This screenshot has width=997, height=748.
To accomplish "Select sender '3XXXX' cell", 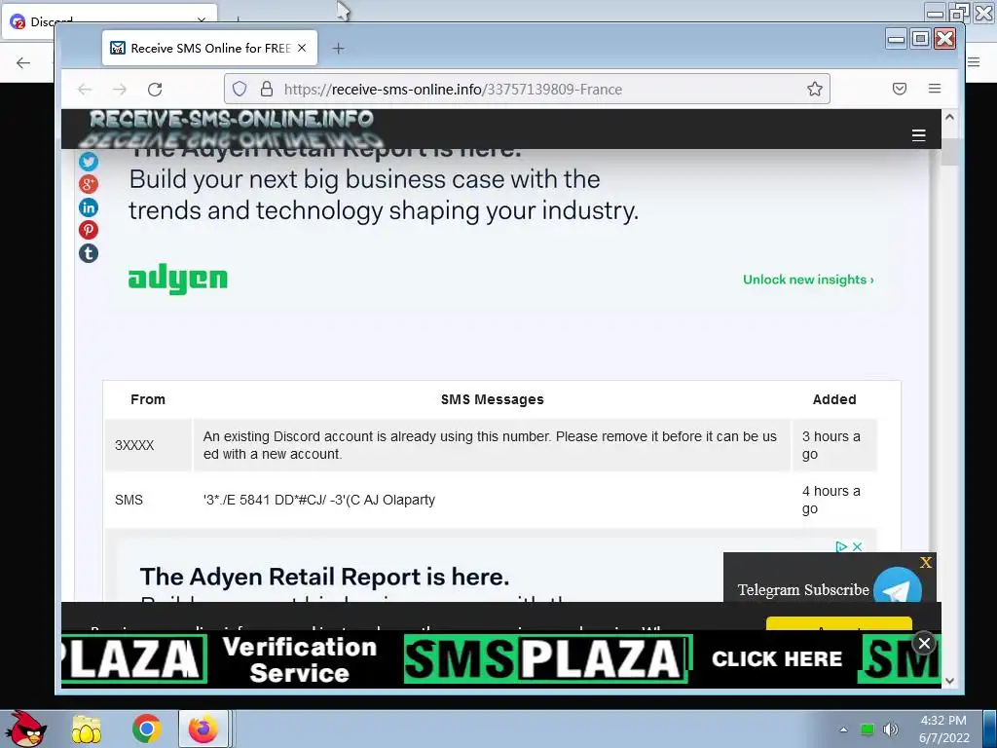I will pos(149,445).
